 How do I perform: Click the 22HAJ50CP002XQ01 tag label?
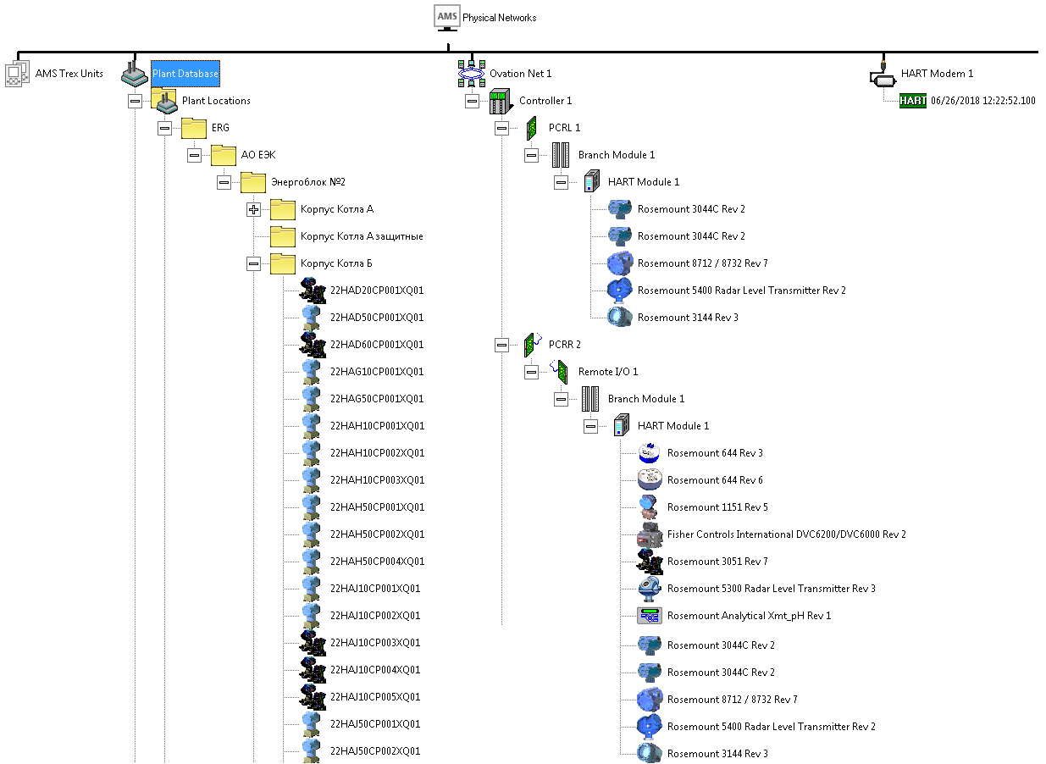point(375,751)
